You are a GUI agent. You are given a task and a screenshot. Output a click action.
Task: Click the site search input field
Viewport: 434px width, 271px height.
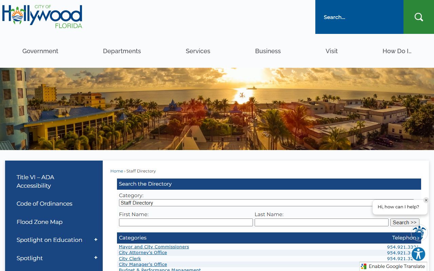(359, 17)
